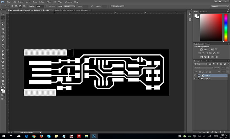Swap Width and Height values
230x139 pixels.
click(92, 6)
